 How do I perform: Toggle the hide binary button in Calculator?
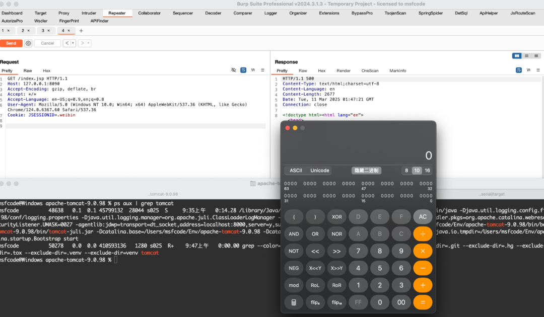pyautogui.click(x=366, y=171)
